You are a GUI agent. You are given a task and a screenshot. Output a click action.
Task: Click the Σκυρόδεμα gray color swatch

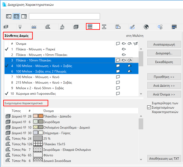click(x=41, y=122)
